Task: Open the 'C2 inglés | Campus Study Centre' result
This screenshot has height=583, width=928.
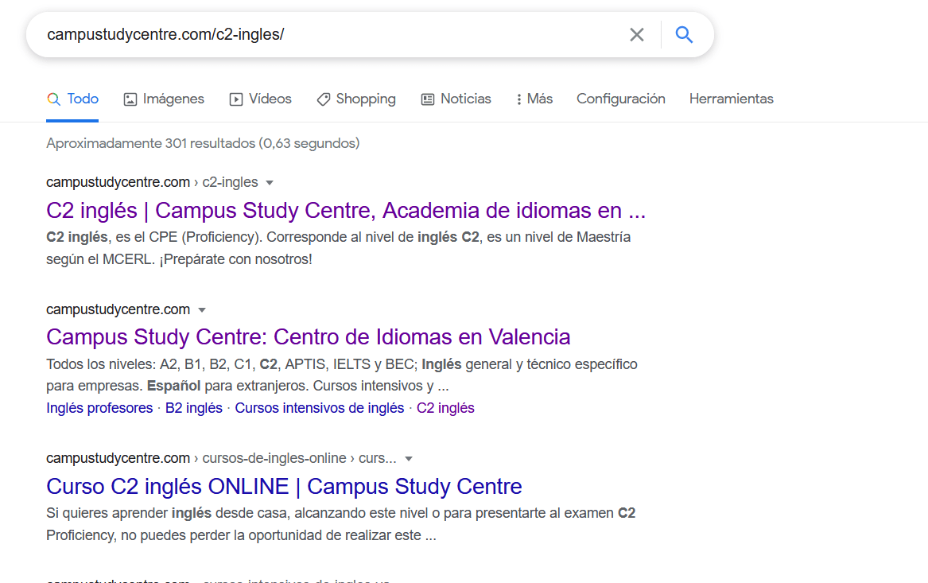Action: point(346,211)
